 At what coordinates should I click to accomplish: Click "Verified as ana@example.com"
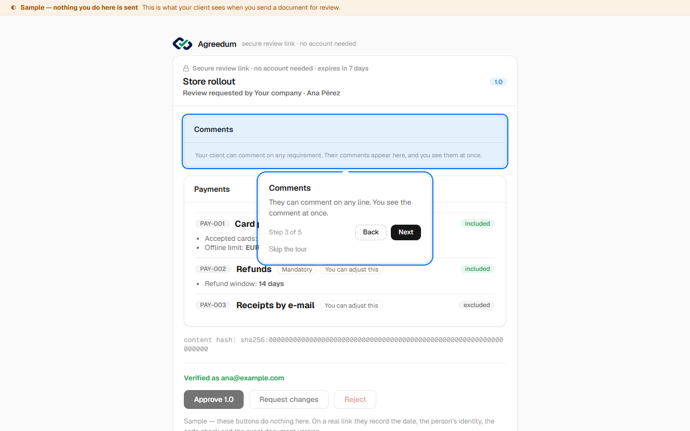[x=234, y=378]
